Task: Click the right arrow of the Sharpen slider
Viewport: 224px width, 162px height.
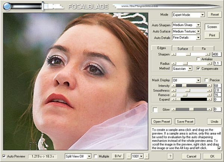Action: [x=208, y=54]
